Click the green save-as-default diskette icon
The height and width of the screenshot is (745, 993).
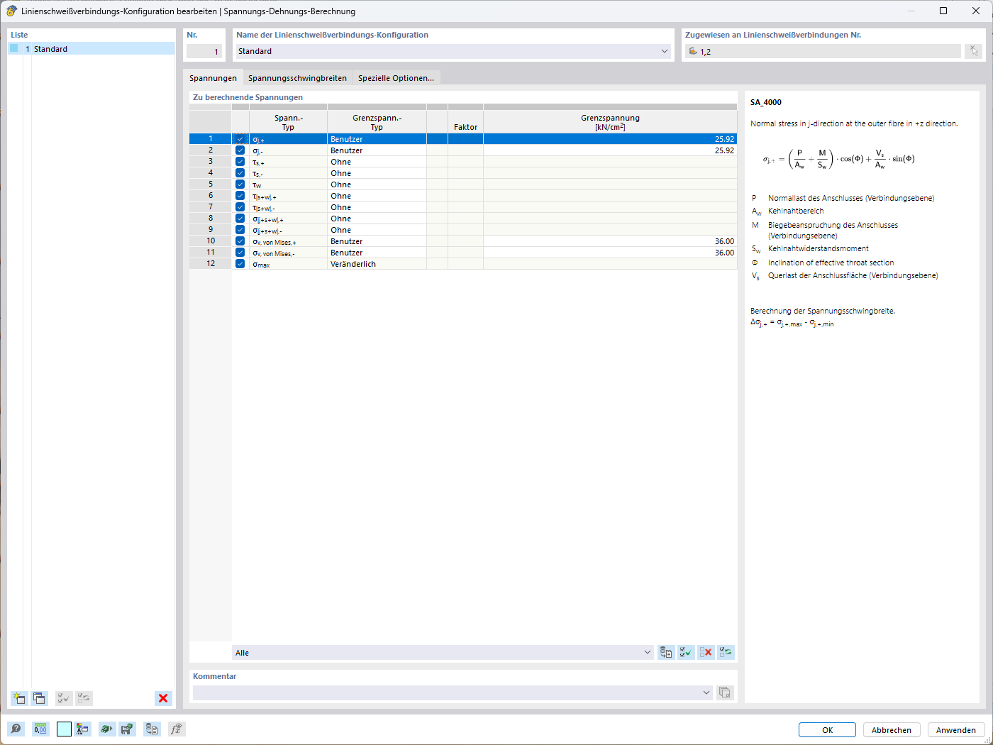click(x=127, y=729)
